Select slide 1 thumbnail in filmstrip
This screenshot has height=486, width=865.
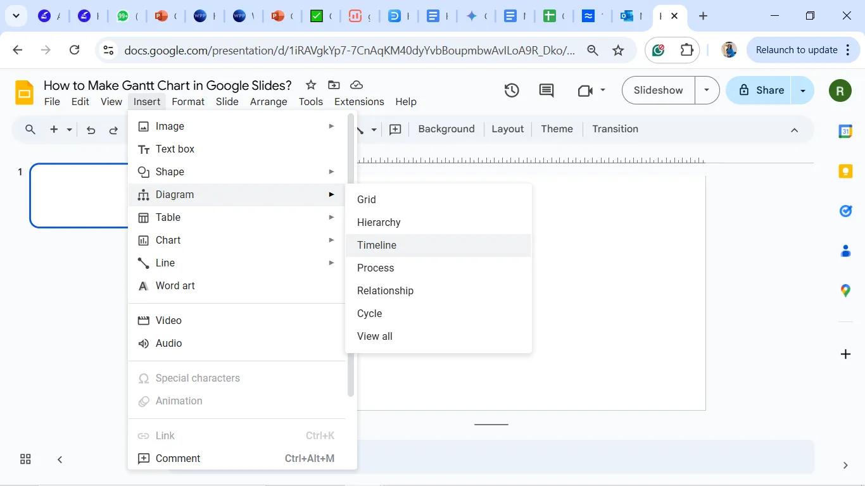point(79,196)
